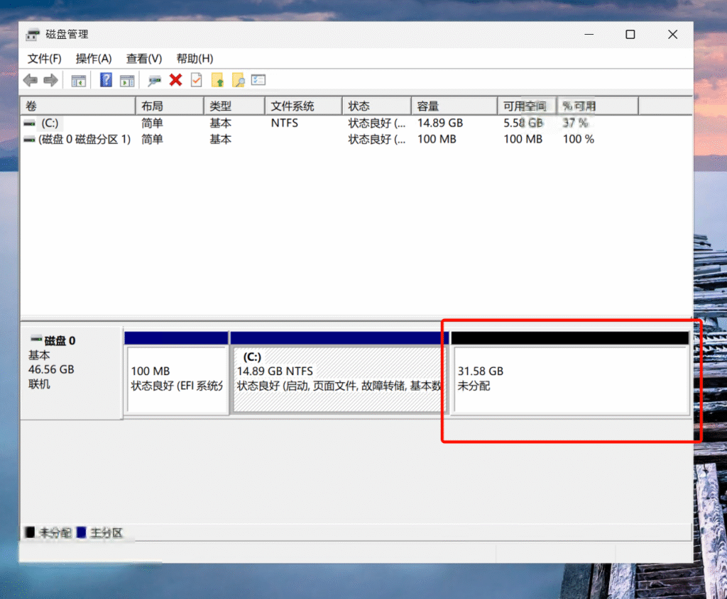
Task: Click the Forward arrow toolbar icon
Action: (x=50, y=80)
